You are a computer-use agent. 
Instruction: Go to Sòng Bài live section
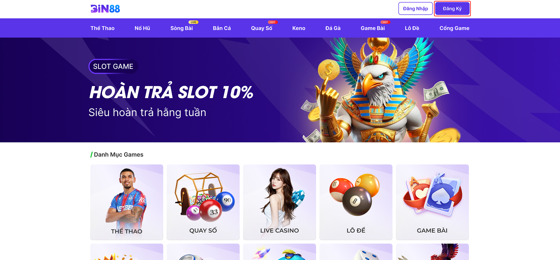click(182, 28)
